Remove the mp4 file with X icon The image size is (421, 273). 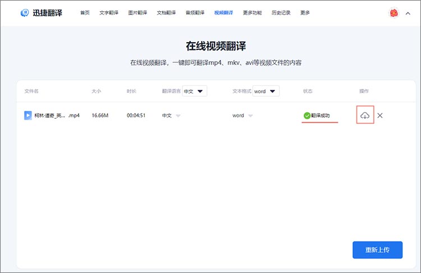[x=380, y=116]
